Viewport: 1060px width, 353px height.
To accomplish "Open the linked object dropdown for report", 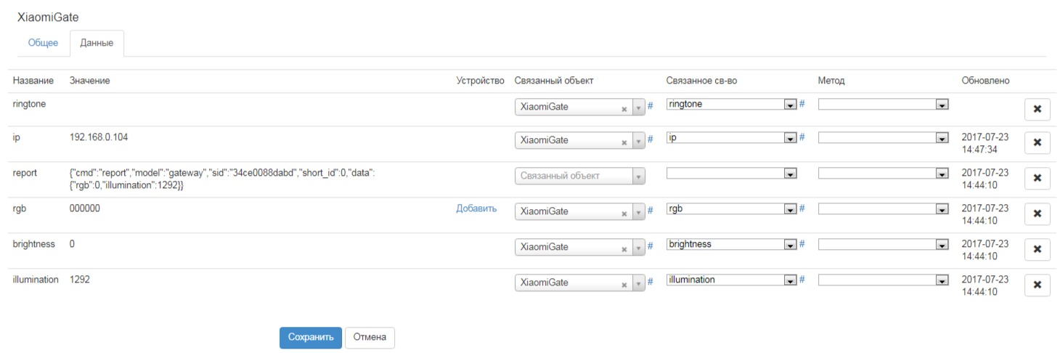I will pos(579,176).
